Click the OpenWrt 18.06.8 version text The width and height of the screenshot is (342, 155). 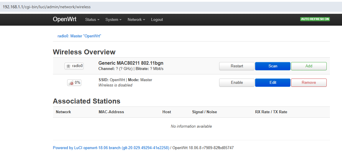tap(203, 148)
